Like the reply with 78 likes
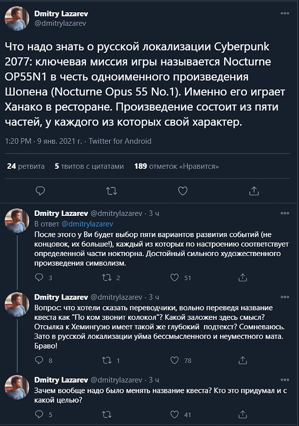 (x=175, y=360)
